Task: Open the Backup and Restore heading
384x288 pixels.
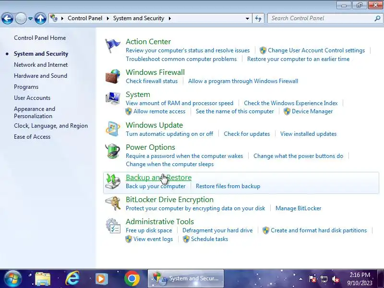Action: coord(159,177)
